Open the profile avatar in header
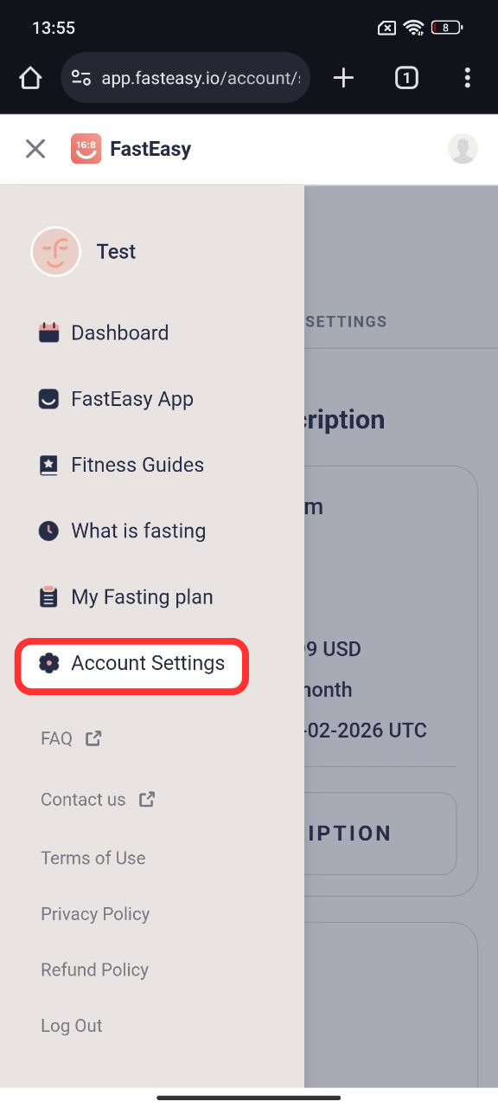 coord(463,149)
